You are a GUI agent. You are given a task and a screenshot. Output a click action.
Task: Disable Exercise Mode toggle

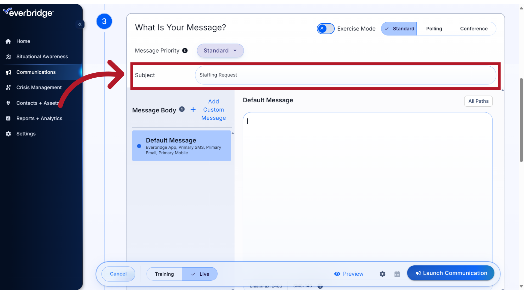coord(325,28)
